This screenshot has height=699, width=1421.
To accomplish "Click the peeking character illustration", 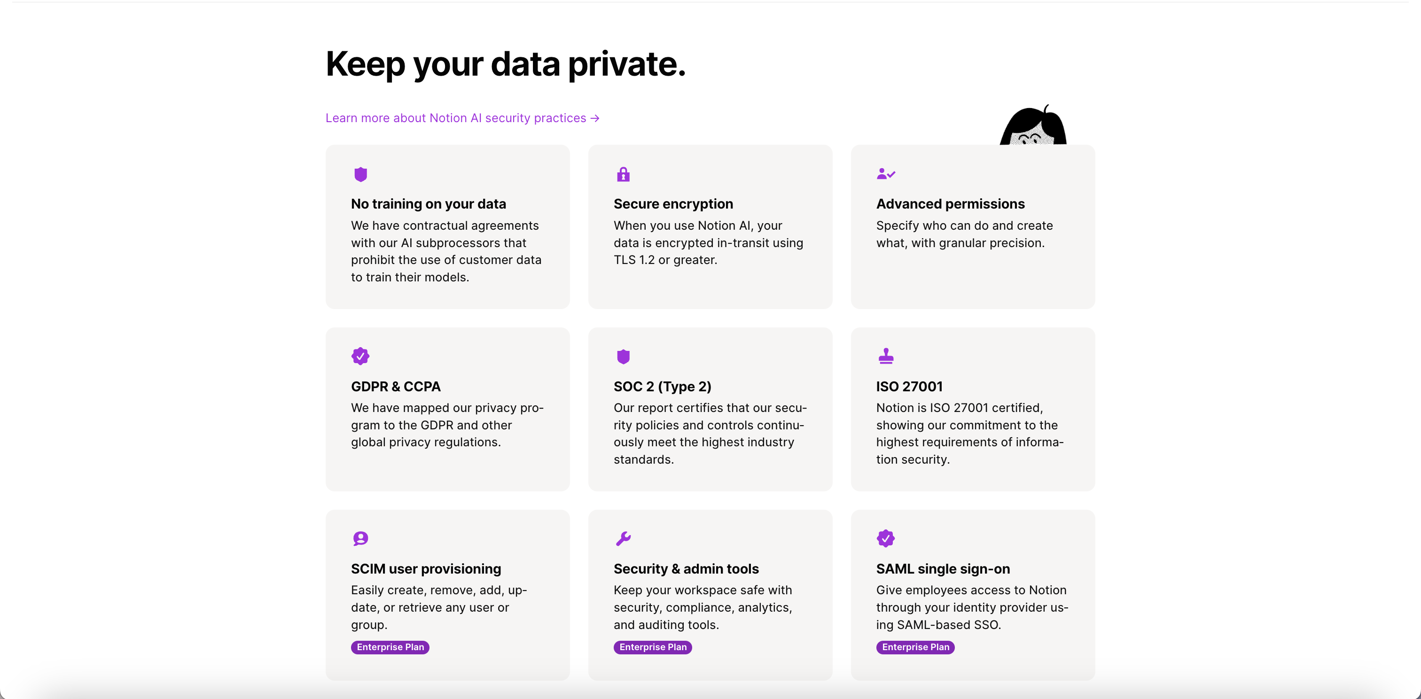I will tap(1033, 127).
